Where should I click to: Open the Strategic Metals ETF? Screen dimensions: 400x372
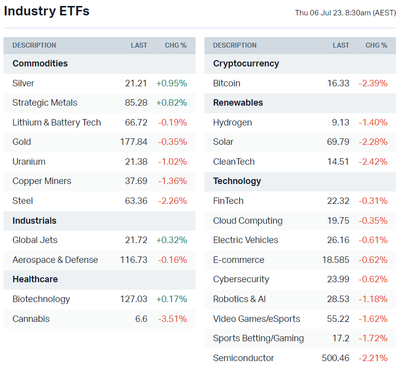[x=45, y=103]
